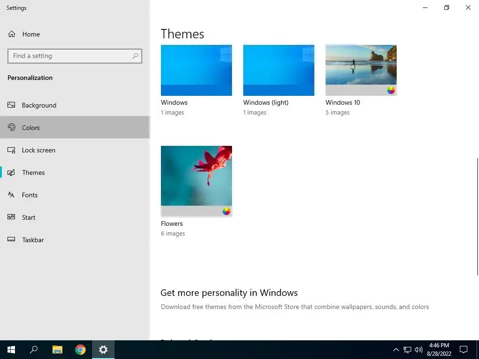Click '6 images' under Flowers
Screen dimensions: 479x359
coord(173,234)
